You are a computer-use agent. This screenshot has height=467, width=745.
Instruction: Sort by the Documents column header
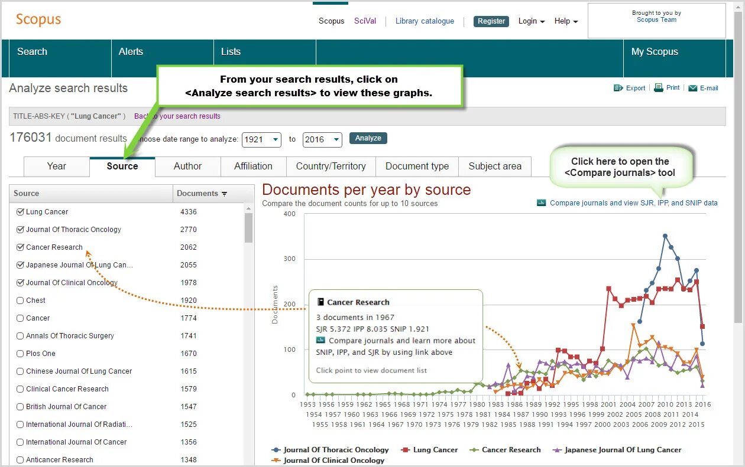tap(214, 194)
